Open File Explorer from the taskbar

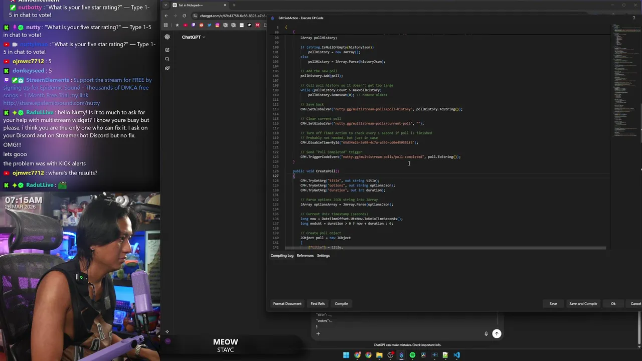379,355
